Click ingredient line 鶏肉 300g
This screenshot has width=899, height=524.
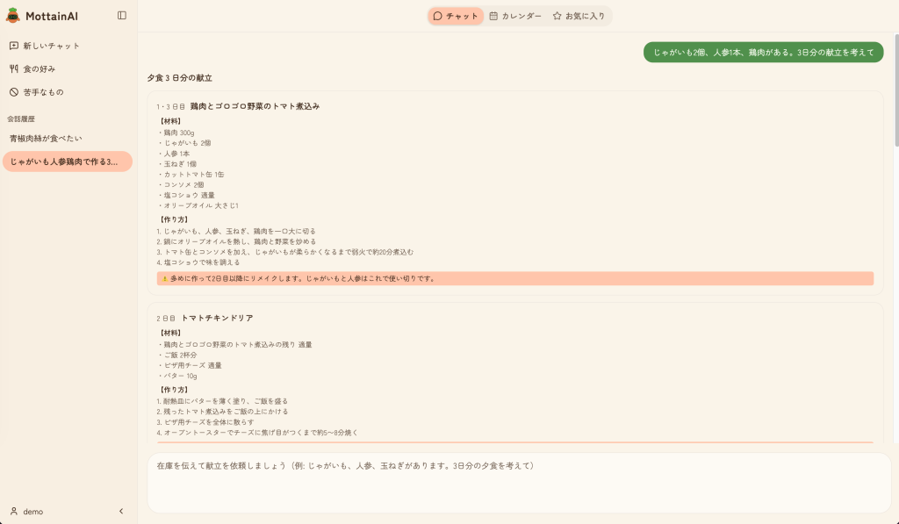click(176, 133)
